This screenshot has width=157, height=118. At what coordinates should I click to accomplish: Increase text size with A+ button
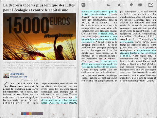120,5
